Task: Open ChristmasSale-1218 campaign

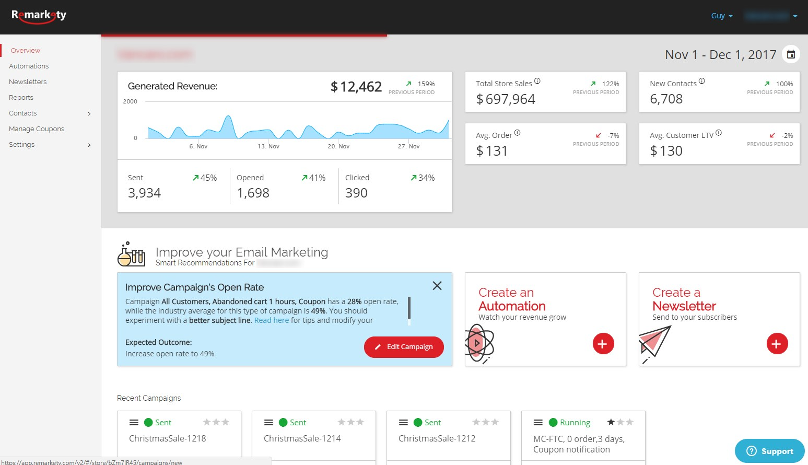Action: 167,438
